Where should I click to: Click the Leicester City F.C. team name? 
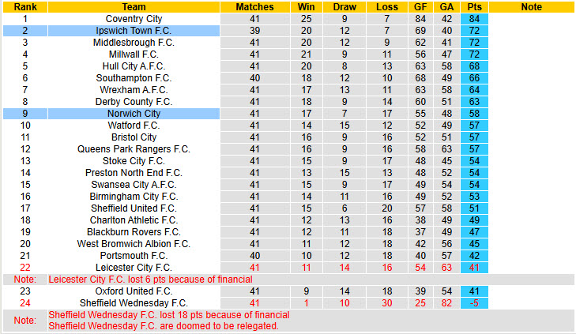point(134,268)
